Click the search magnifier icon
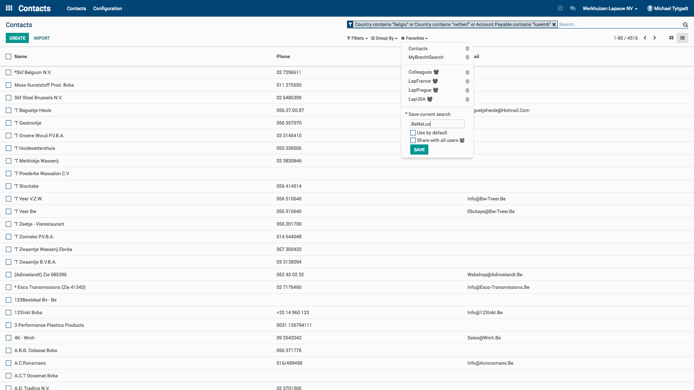This screenshot has height=390, width=694. click(x=685, y=25)
